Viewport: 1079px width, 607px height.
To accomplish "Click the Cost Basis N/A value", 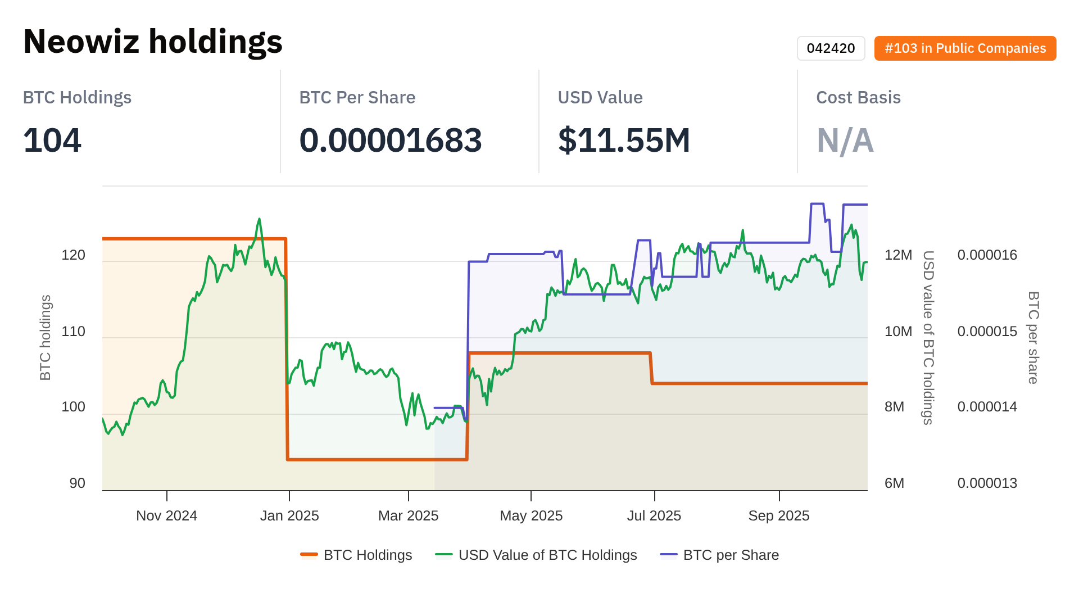I will click(845, 140).
